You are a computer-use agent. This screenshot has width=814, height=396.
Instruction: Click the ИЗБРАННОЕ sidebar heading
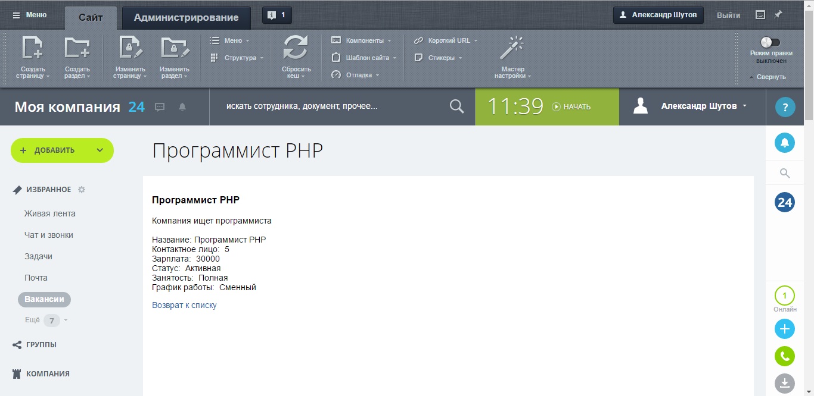[x=48, y=190]
